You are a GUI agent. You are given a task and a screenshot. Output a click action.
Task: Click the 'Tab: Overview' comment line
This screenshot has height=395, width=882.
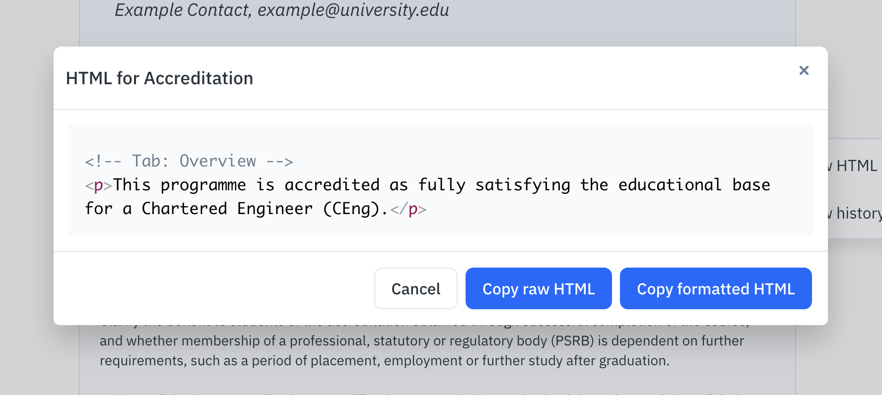[189, 161]
